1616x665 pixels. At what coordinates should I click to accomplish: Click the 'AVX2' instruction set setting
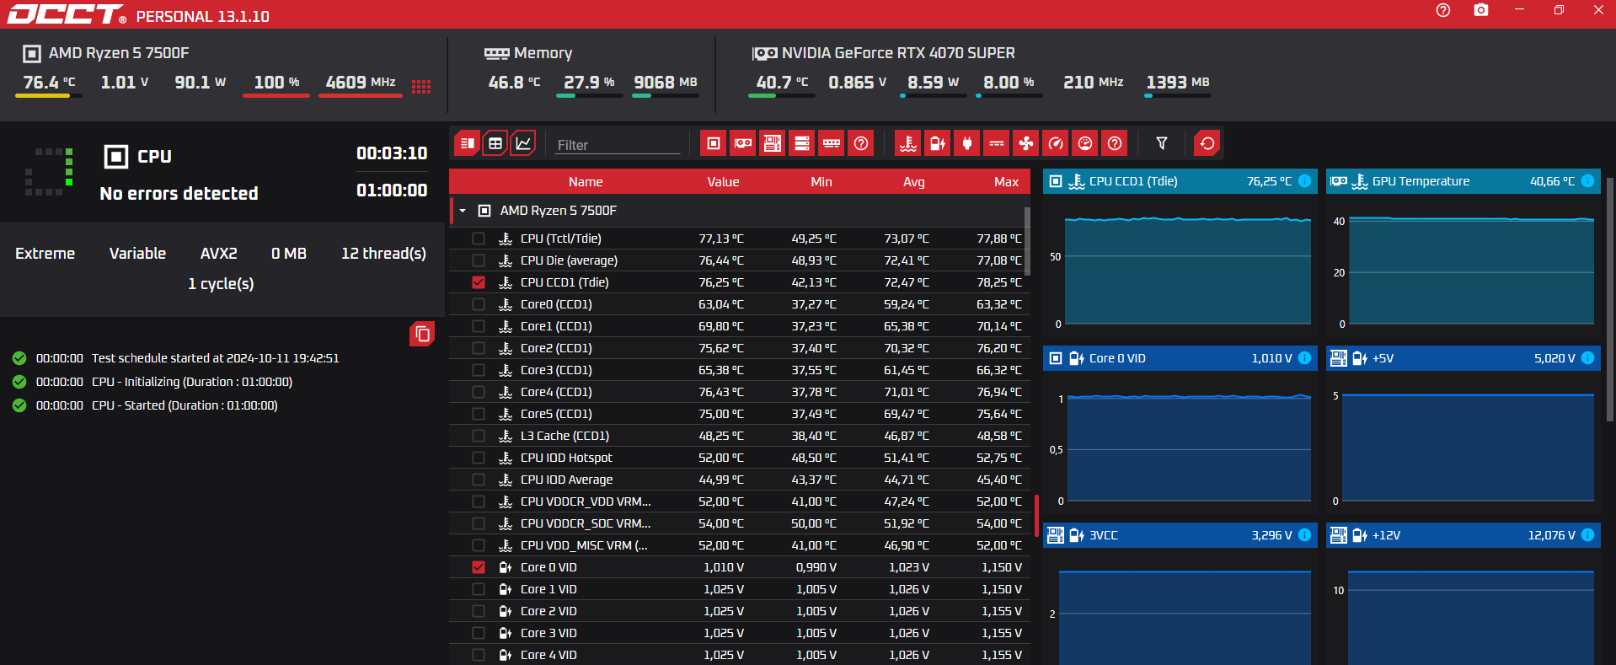click(x=219, y=254)
